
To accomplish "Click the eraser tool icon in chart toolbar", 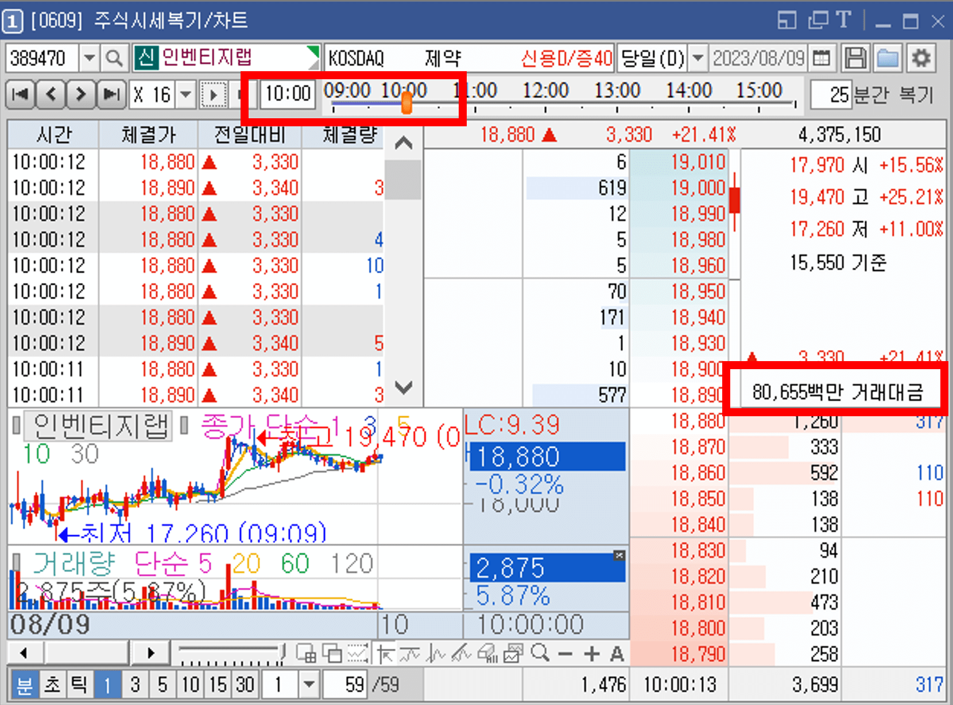I will click(x=488, y=653).
